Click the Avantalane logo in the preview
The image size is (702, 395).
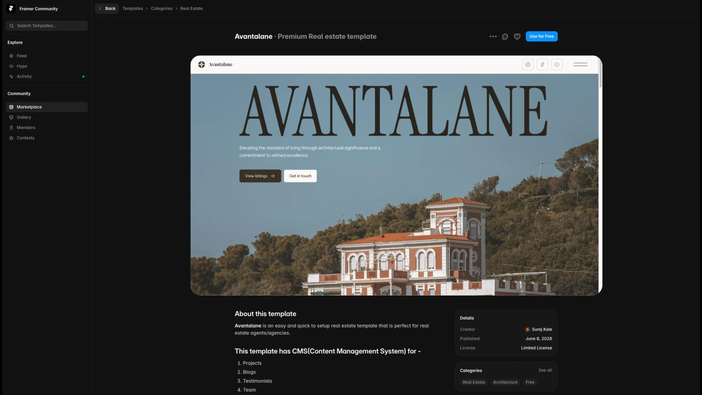[x=215, y=64]
